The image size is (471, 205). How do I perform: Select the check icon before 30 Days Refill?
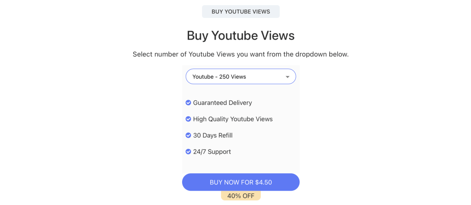[188, 136]
